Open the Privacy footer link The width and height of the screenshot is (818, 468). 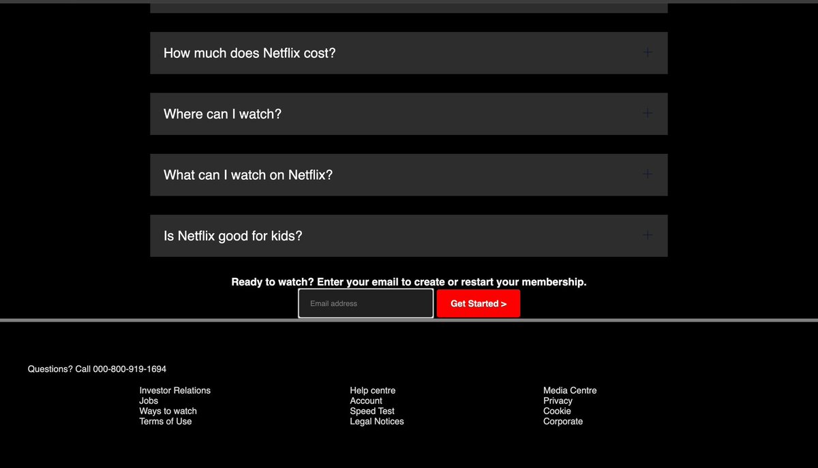coord(558,401)
